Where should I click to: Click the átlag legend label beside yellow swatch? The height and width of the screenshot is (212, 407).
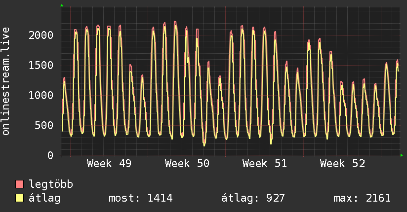point(44,198)
